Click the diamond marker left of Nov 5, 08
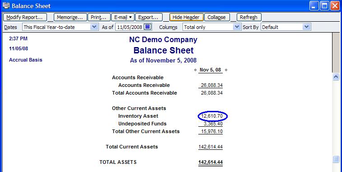This screenshot has width=342, height=172. click(x=195, y=70)
